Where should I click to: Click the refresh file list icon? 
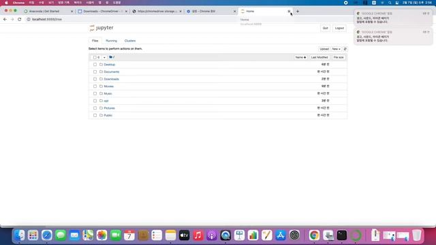345,49
